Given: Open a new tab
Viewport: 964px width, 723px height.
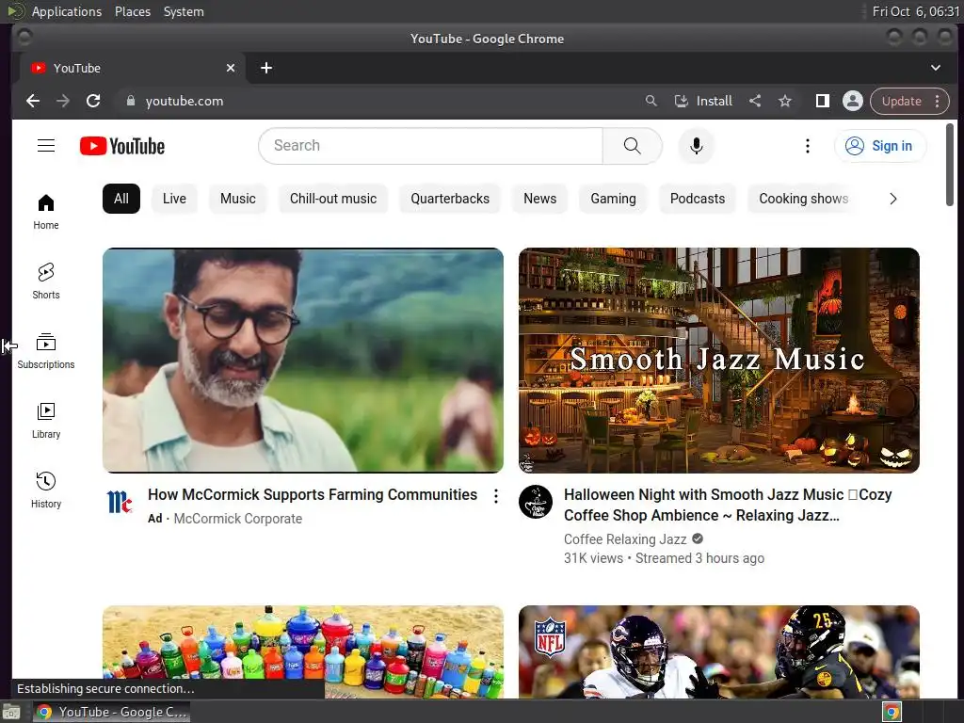Looking at the screenshot, I should point(266,68).
